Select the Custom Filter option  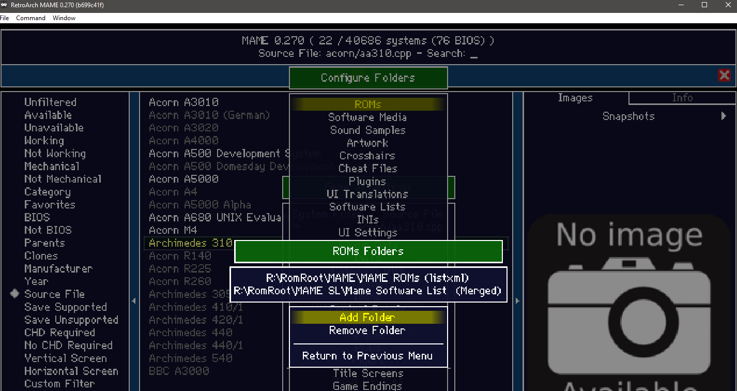59,384
